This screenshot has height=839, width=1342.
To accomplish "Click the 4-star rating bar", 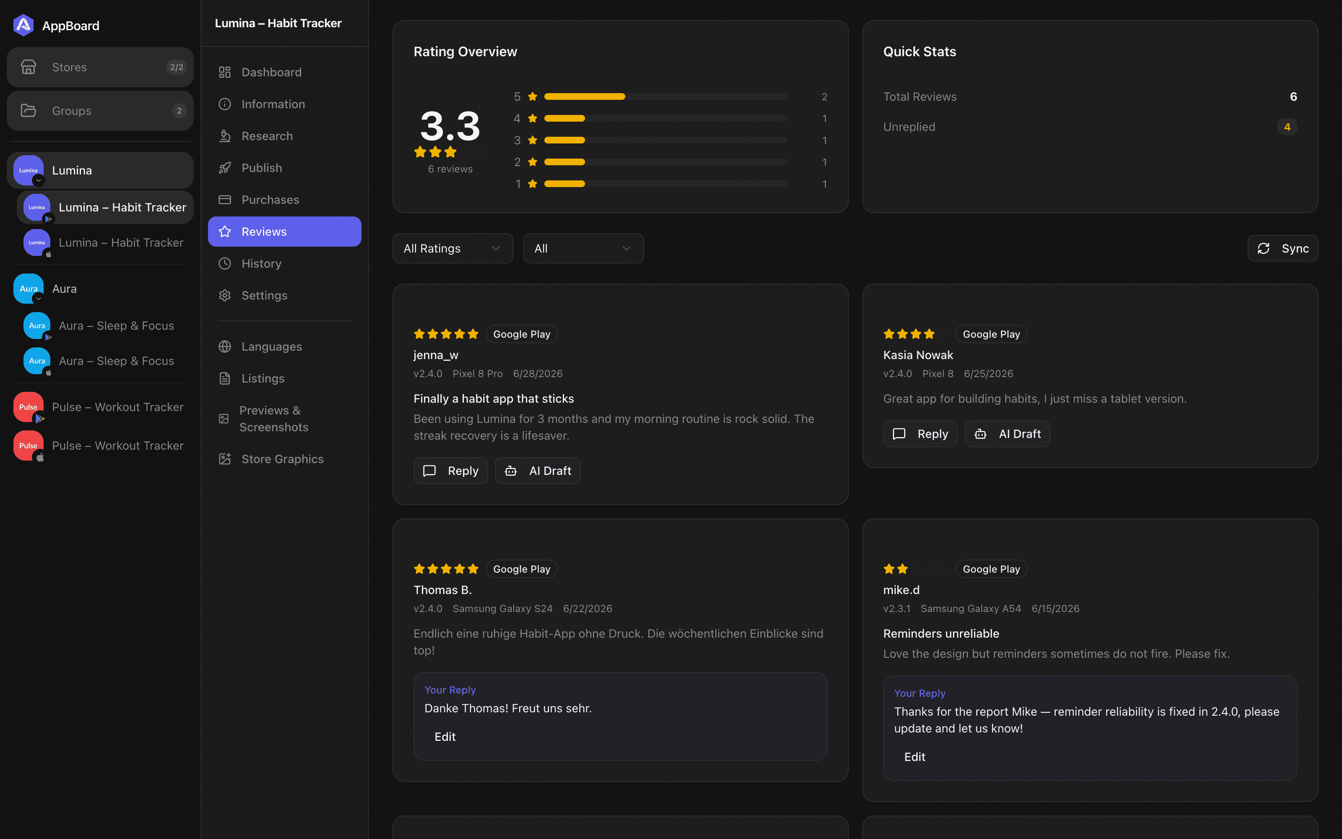I will tap(666, 118).
